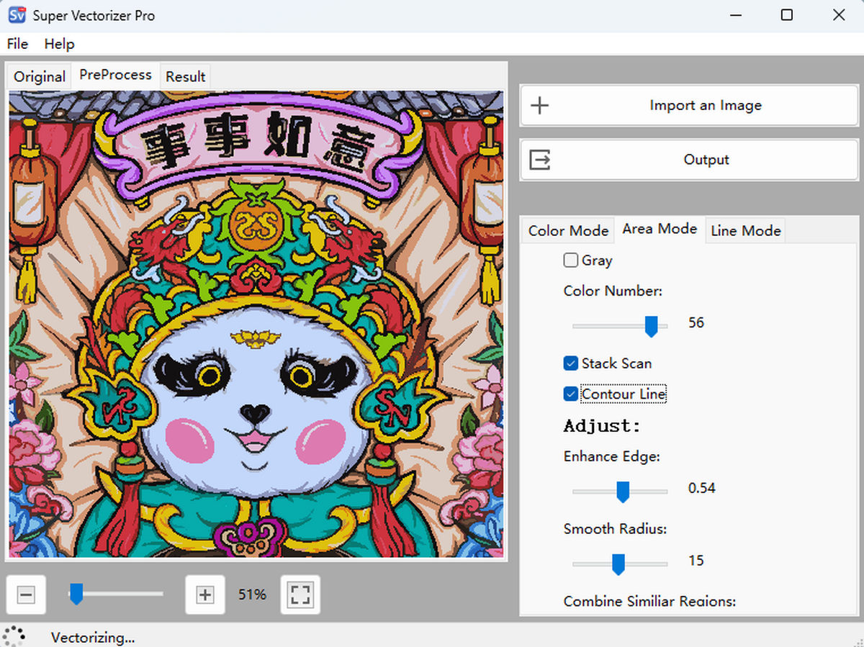This screenshot has width=864, height=647.
Task: Switch to the Result tab
Action: pos(185,76)
